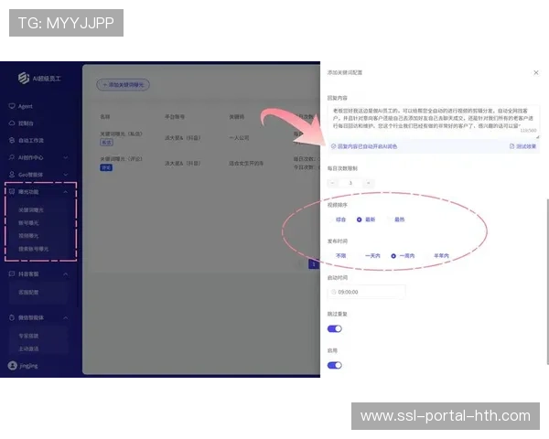Click the jingjing username

point(28,366)
